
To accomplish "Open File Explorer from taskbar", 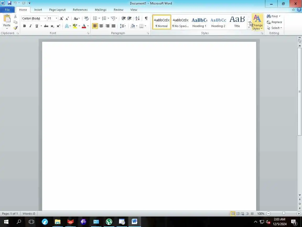I will pyautogui.click(x=58, y=221).
